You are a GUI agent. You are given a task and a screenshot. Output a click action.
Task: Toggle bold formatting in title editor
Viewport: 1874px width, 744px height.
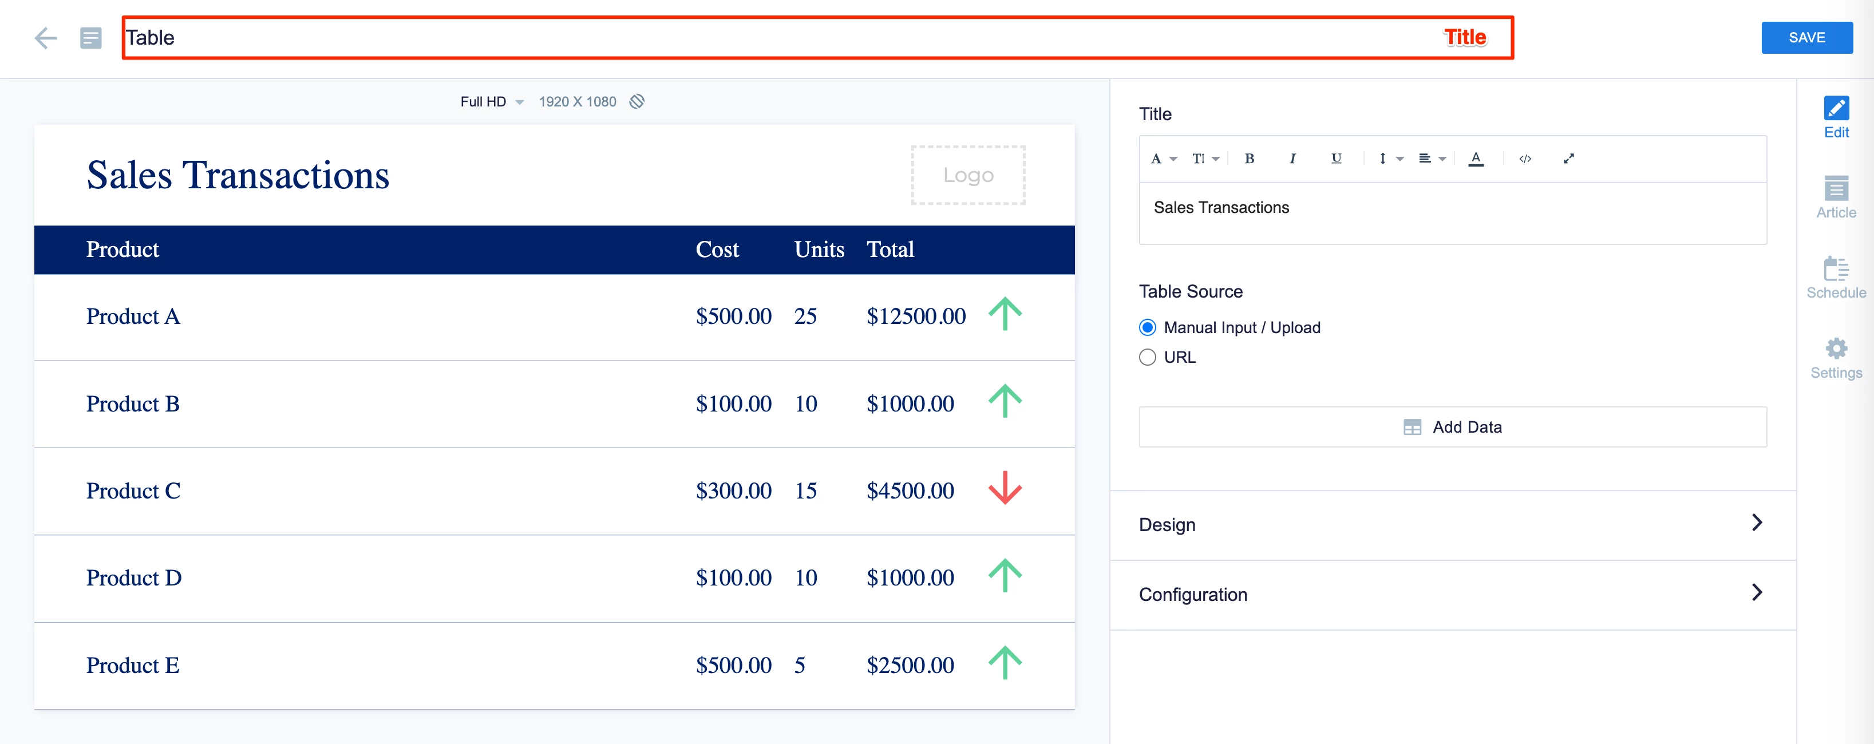(1249, 159)
